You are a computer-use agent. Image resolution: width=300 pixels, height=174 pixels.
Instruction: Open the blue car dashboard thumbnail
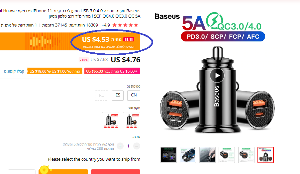pyautogui.click(x=188, y=155)
